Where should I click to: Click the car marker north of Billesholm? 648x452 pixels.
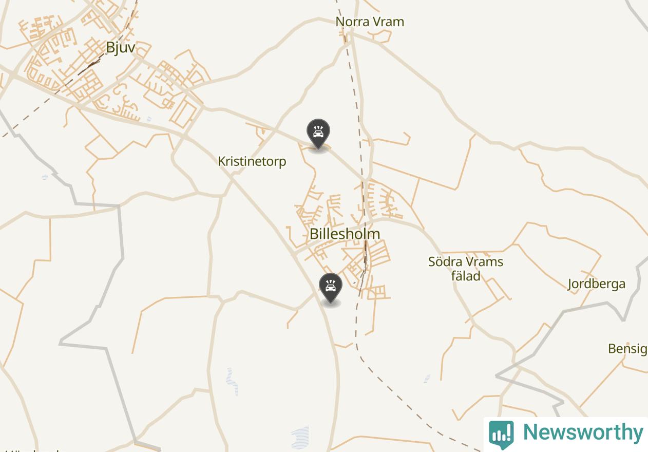click(x=318, y=135)
